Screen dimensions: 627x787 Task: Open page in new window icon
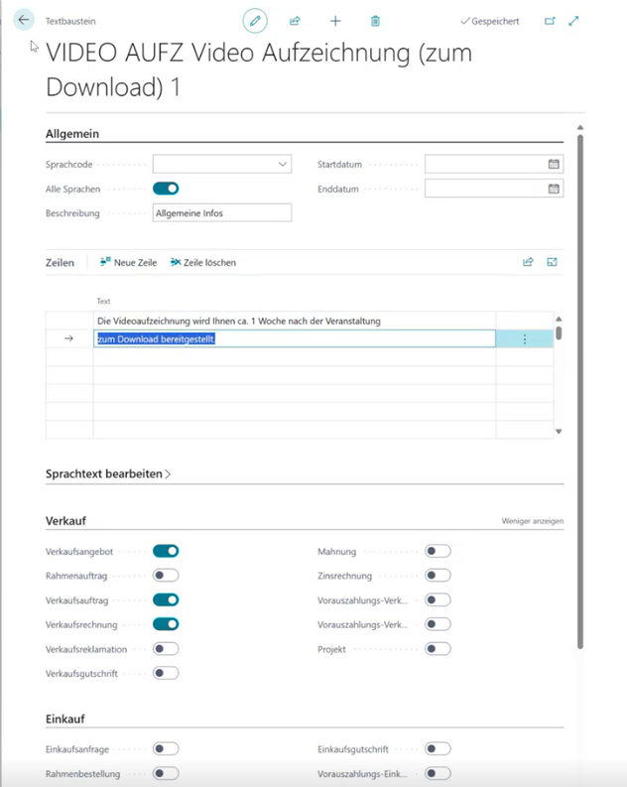[550, 21]
